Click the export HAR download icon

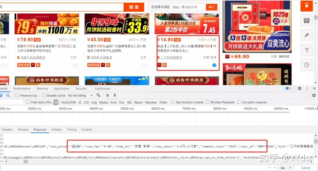(115, 95)
